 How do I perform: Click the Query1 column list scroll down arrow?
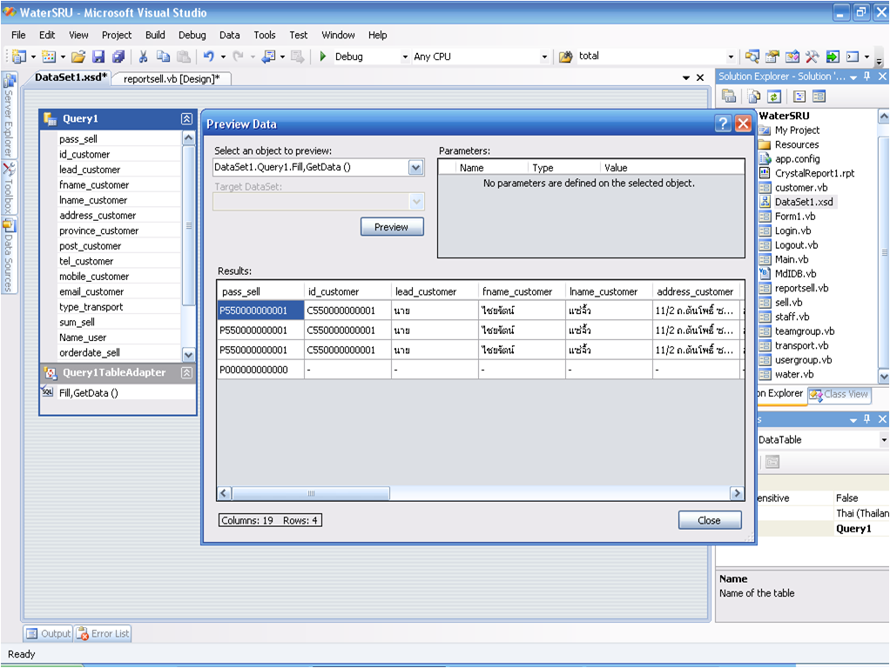(x=188, y=355)
